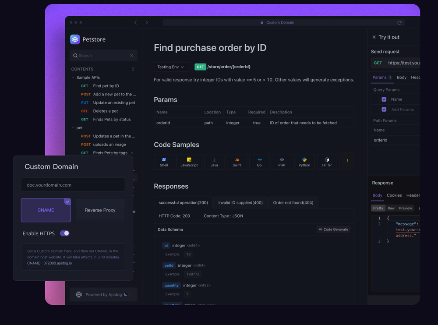438x325 pixels.
Task: Collapse the Sample APIs folder
Action: click(73, 78)
